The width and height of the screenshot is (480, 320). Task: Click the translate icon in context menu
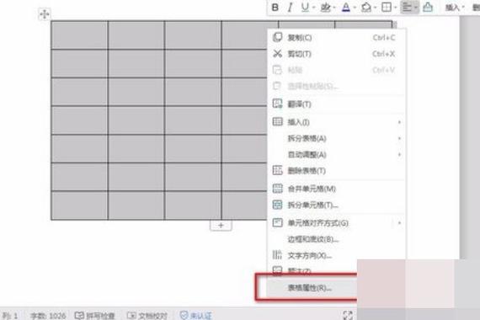click(x=277, y=104)
